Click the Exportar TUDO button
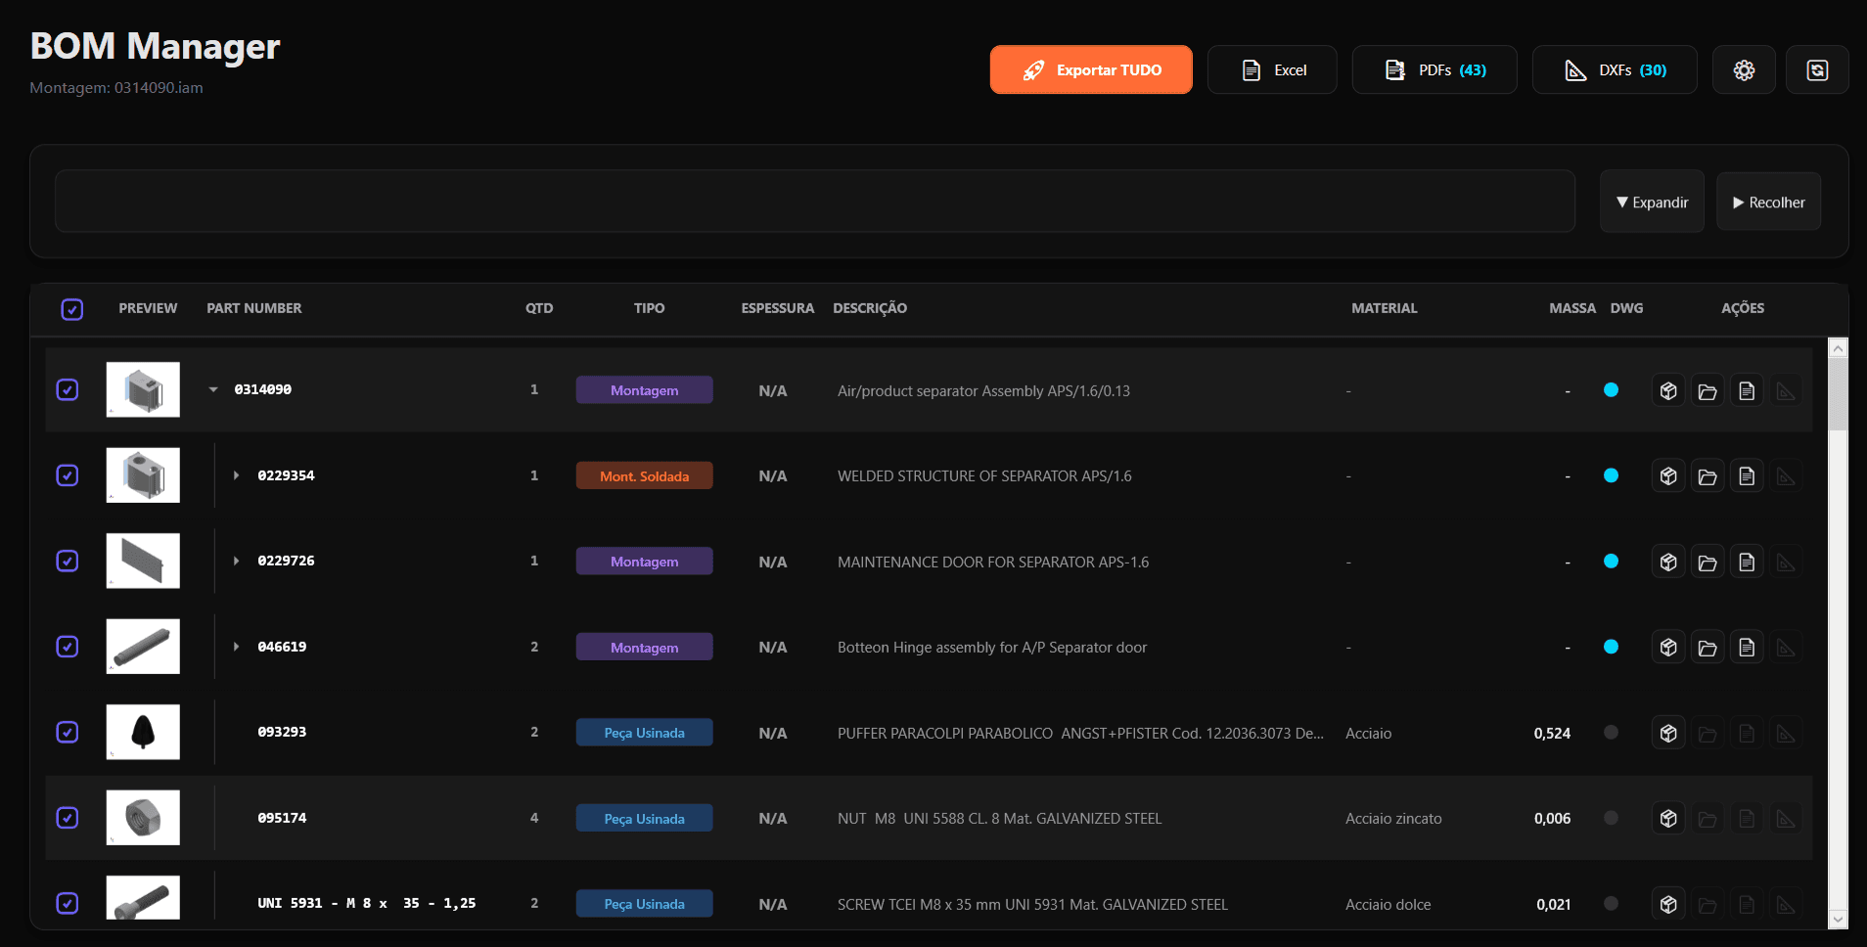1867x947 pixels. [1091, 69]
